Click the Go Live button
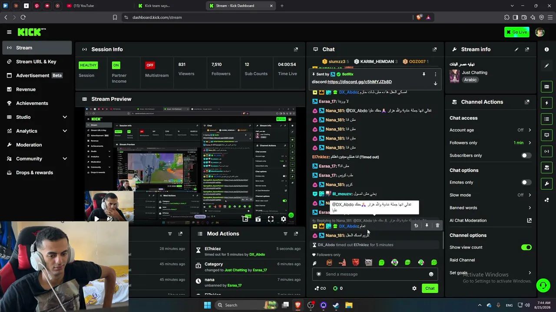The image size is (556, 312). pyautogui.click(x=516, y=32)
